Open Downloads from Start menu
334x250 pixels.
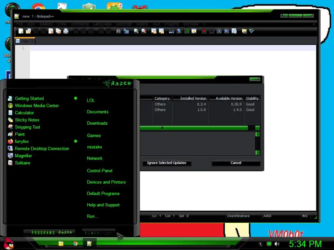pos(97,123)
